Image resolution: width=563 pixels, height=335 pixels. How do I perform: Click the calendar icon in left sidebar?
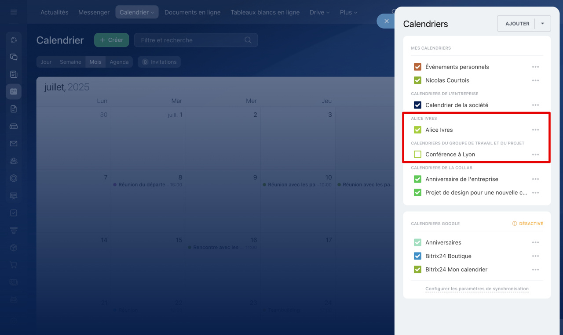click(x=14, y=91)
